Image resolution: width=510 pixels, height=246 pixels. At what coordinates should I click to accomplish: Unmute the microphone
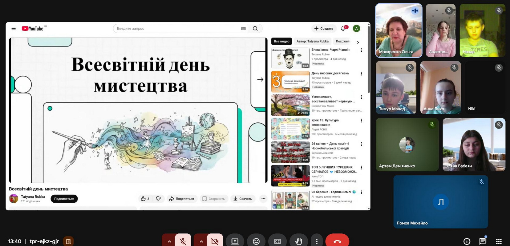(x=183, y=241)
